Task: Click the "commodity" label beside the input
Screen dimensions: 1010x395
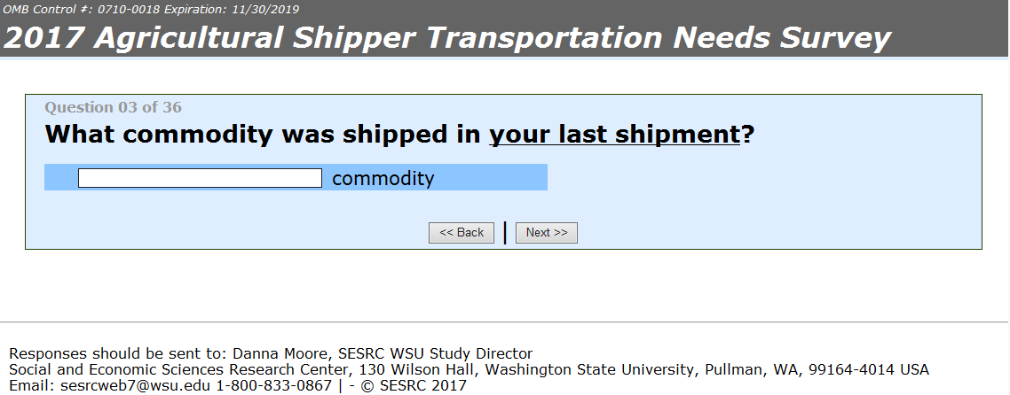Action: pos(383,178)
